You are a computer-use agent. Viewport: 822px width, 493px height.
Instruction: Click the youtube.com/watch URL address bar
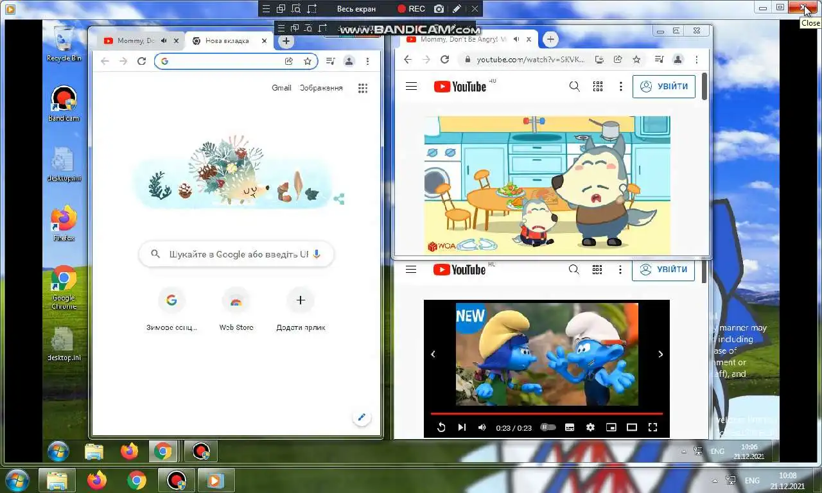pos(530,59)
